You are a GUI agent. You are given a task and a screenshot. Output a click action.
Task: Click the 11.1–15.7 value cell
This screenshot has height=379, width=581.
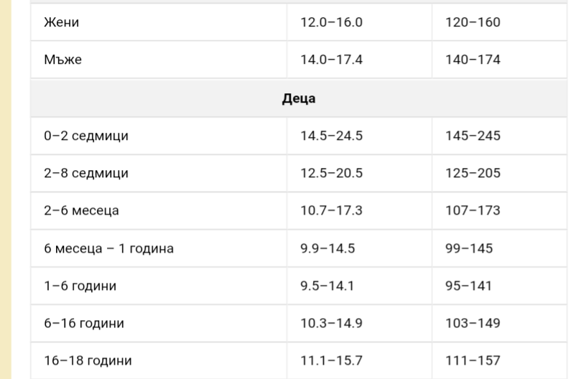coord(330,360)
